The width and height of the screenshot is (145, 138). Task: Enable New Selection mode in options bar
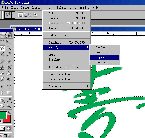coord(21,15)
